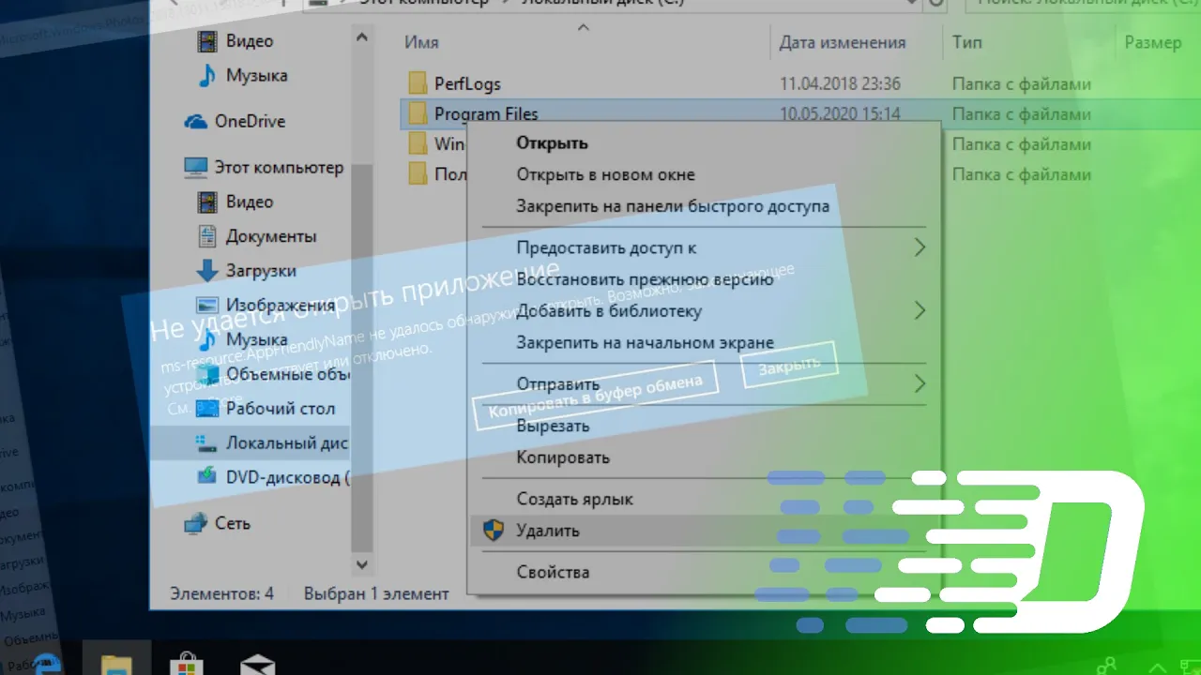Launch Microsoft Store from the taskbar
The width and height of the screenshot is (1201, 675).
tap(186, 664)
